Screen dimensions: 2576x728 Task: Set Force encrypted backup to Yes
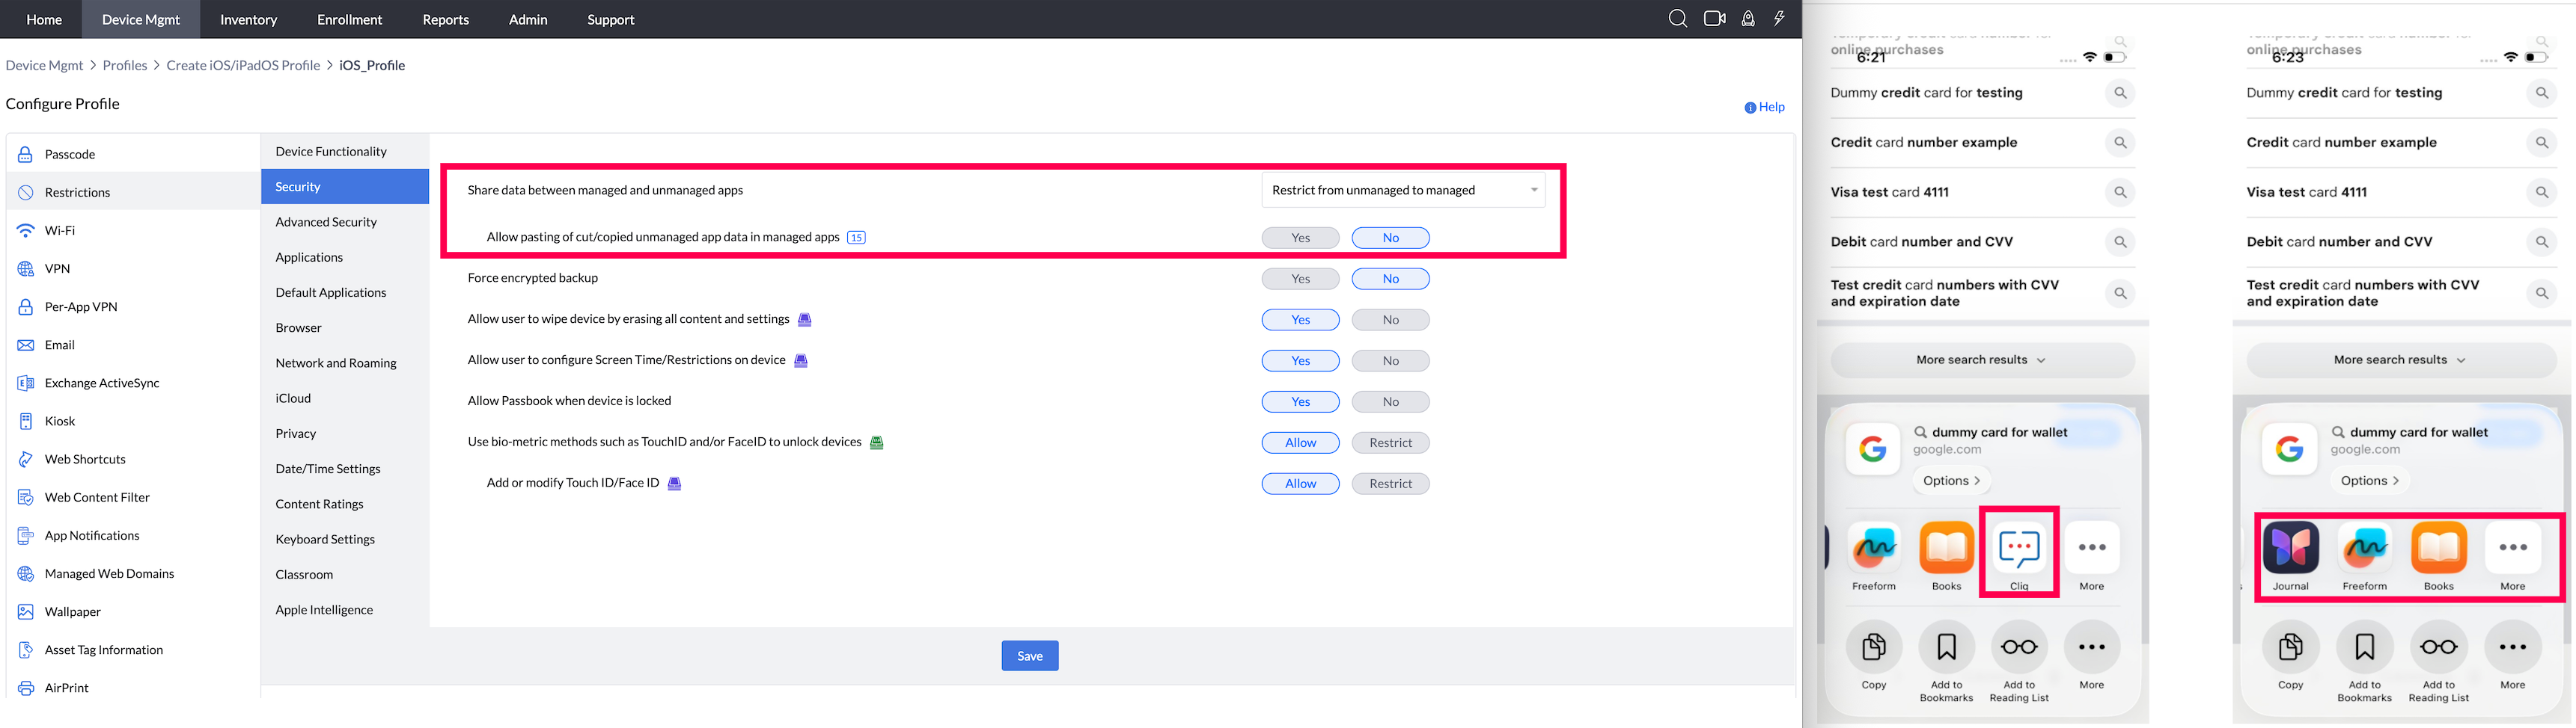tap(1300, 279)
